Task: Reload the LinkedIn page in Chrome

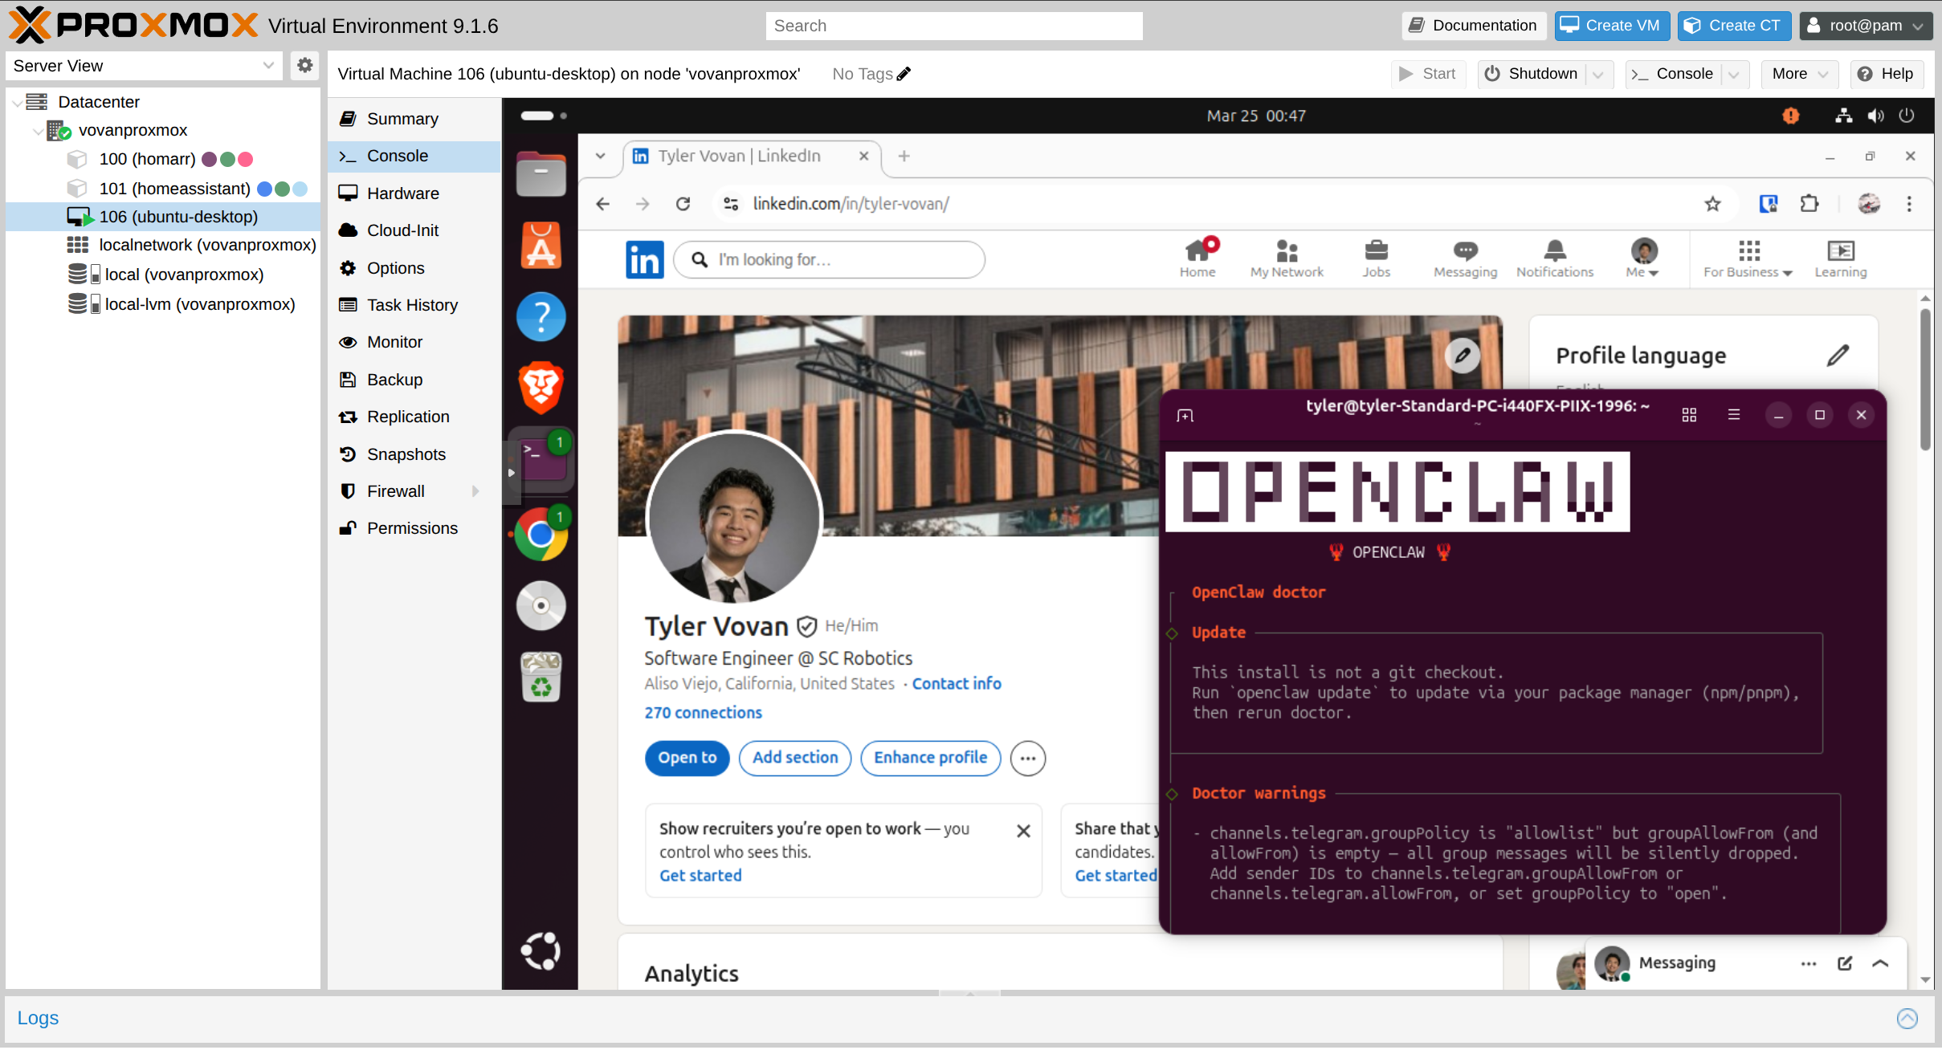Action: click(683, 204)
